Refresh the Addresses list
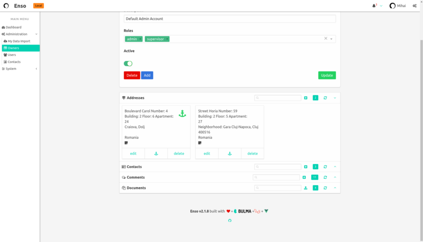Screen dimensions: 423x242 pos(325,98)
